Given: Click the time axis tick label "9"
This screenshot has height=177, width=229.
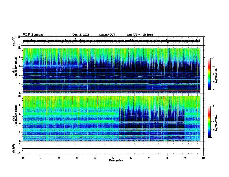Looking at the screenshot, I should (x=185, y=158).
